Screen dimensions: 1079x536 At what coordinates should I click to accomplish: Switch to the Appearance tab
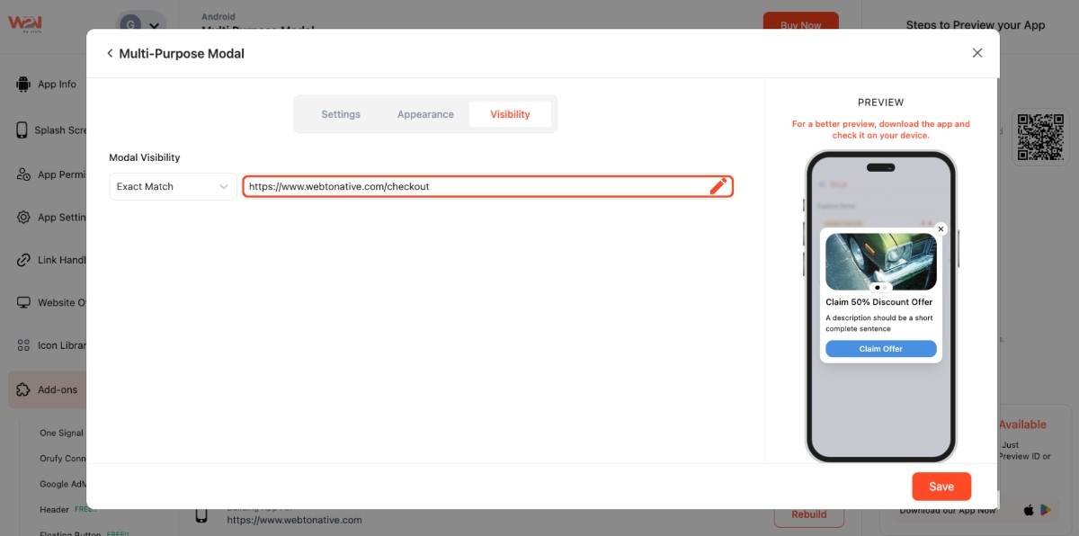point(425,114)
